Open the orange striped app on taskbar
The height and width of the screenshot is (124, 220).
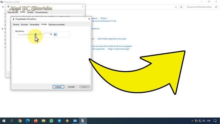(67, 121)
